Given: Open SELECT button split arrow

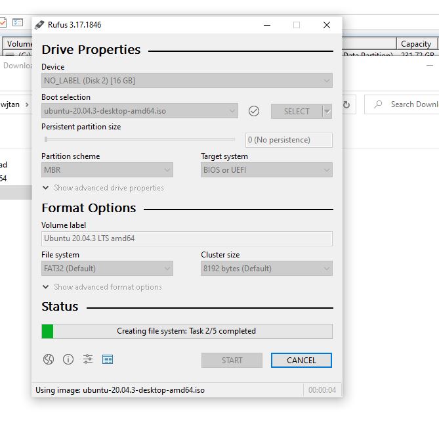Looking at the screenshot, I should click(x=327, y=111).
